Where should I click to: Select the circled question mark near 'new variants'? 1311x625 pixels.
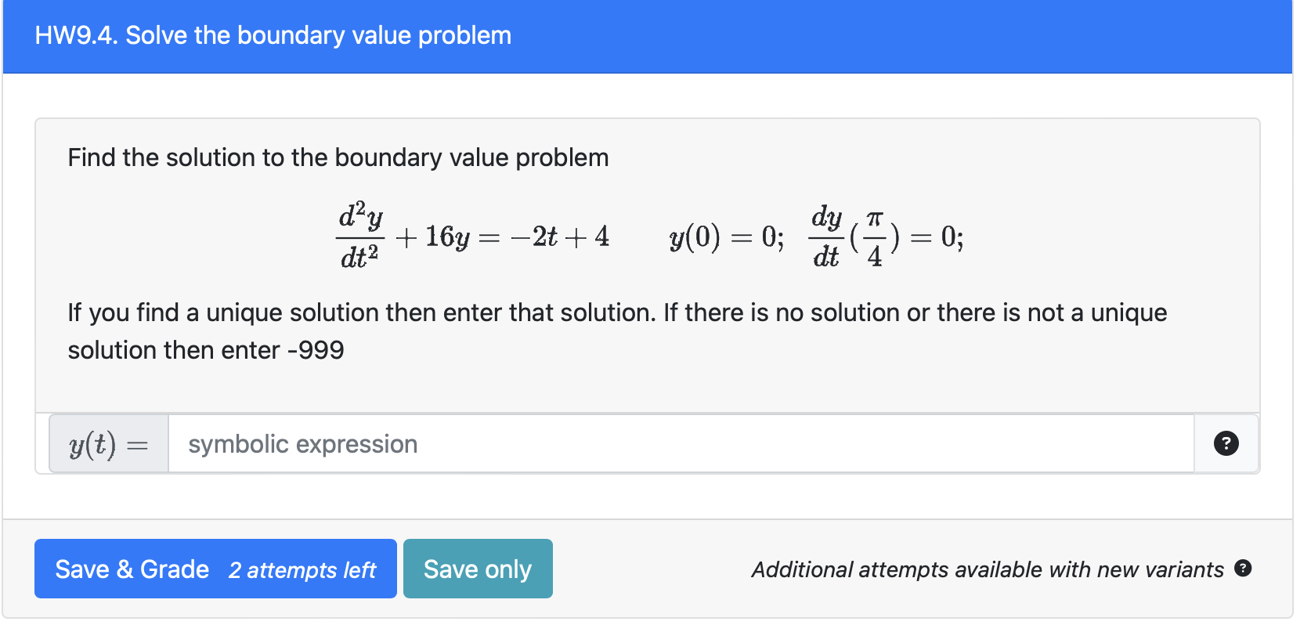pyautogui.click(x=1242, y=569)
